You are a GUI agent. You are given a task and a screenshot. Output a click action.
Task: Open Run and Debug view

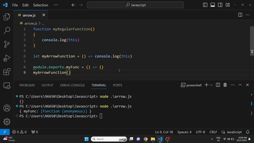pos(7,58)
